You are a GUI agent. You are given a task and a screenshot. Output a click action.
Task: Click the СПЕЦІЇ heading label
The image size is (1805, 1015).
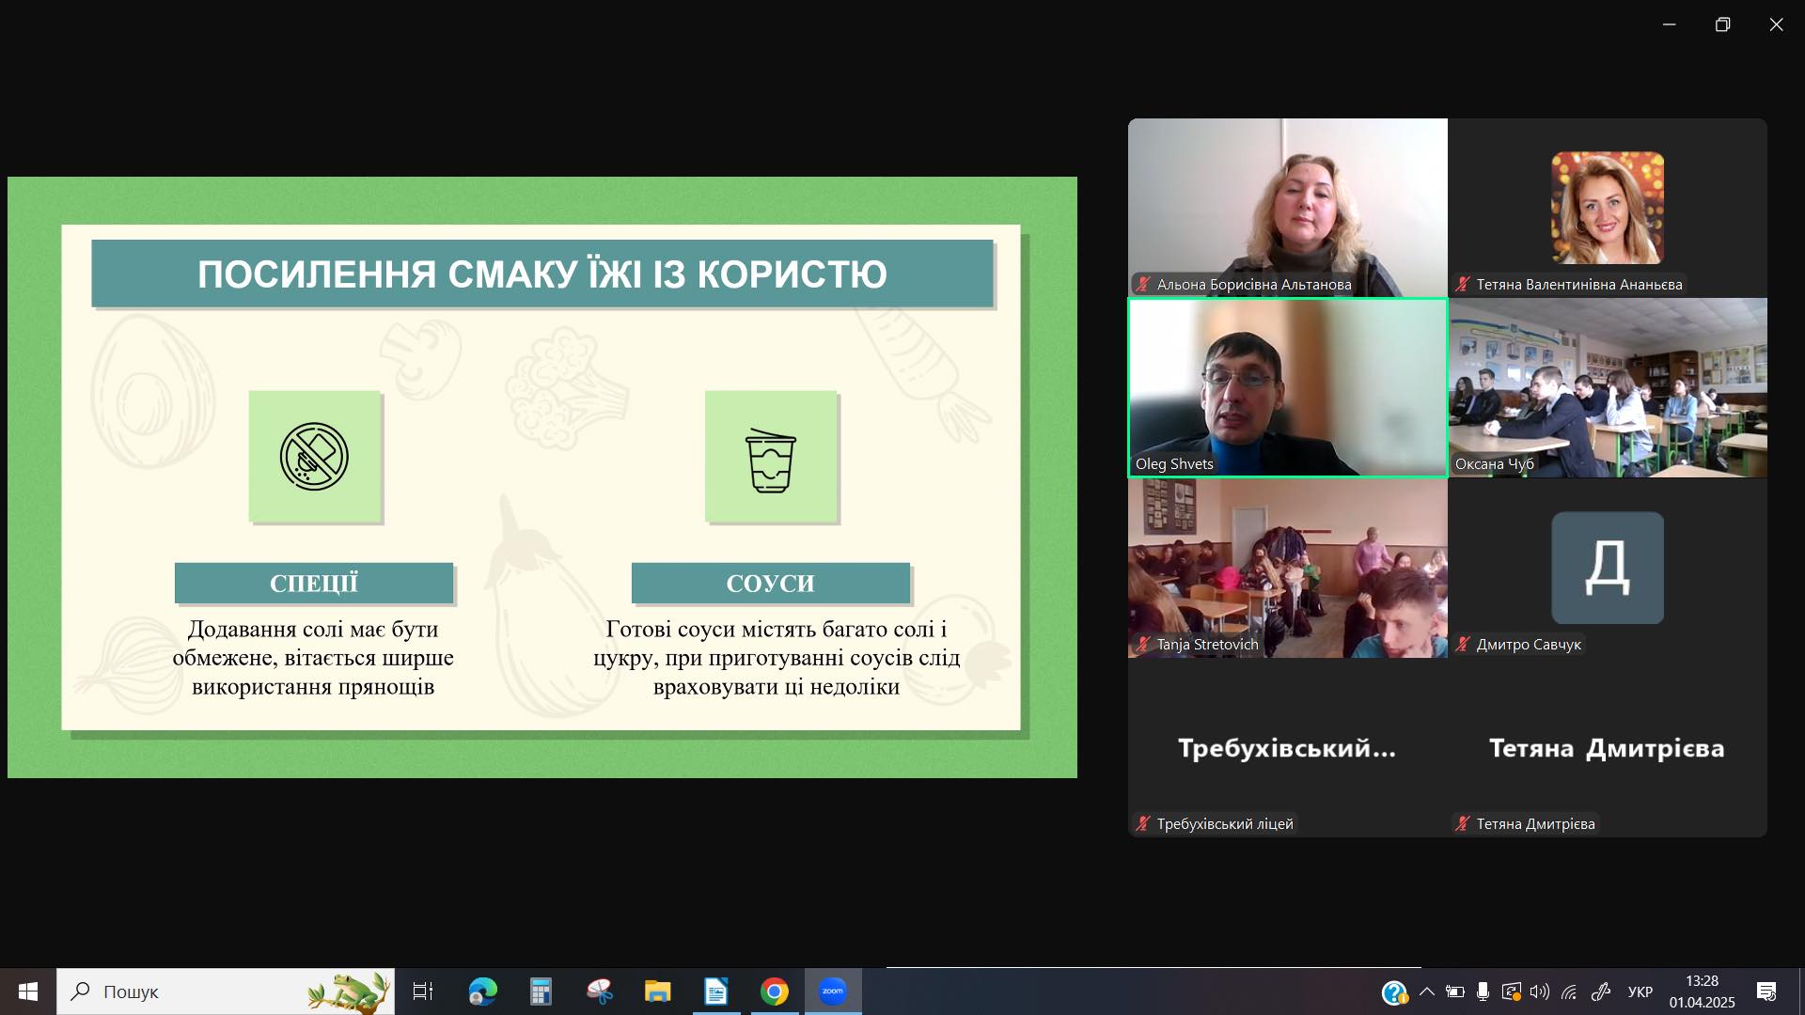point(314,583)
